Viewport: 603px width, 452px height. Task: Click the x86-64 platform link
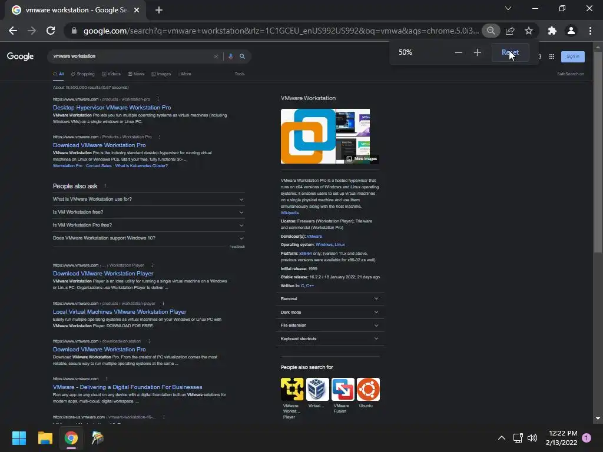coord(306,254)
